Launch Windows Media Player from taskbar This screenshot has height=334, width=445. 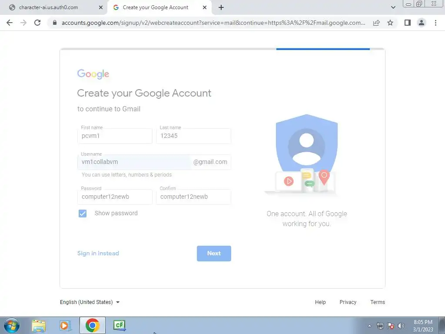click(65, 325)
